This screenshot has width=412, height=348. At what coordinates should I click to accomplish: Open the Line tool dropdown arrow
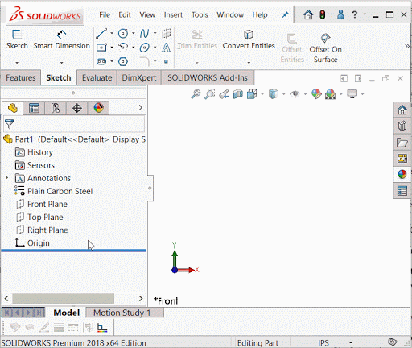[112, 33]
